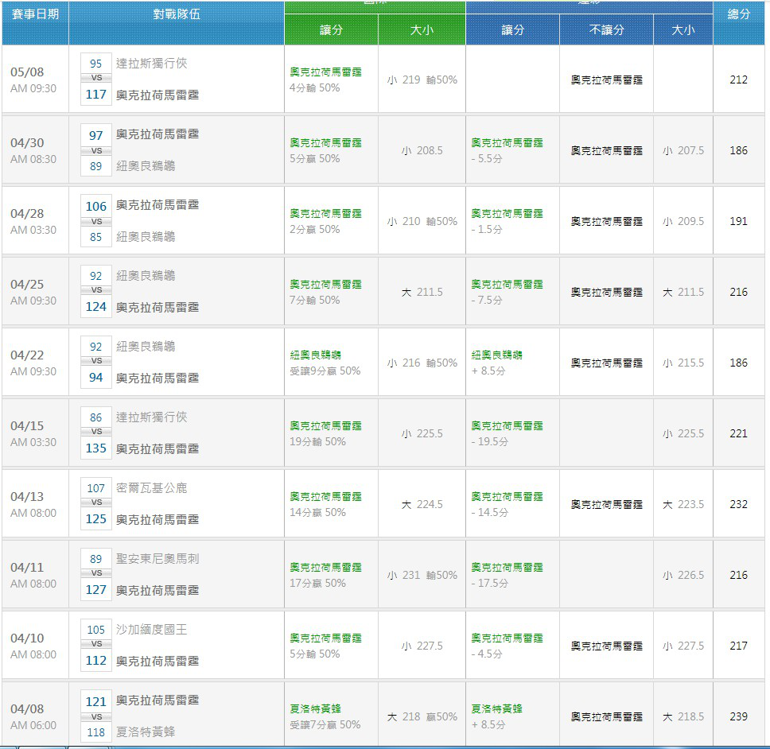Click the '受讓9分贏 50%' spread result
This screenshot has width=770, height=749.
click(325, 371)
